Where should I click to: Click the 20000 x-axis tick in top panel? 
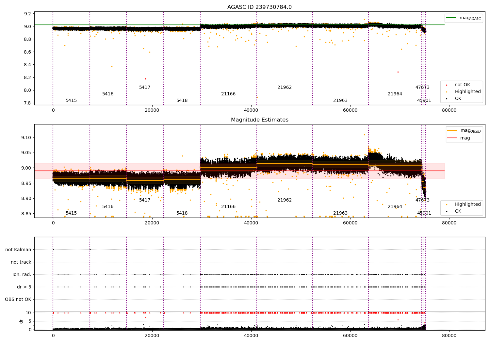click(x=152, y=110)
